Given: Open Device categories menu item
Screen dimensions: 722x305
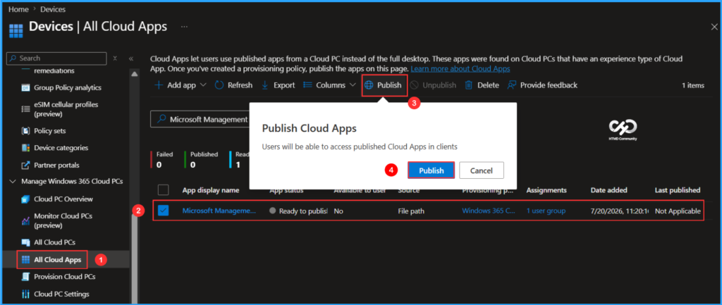Looking at the screenshot, I should click(61, 148).
